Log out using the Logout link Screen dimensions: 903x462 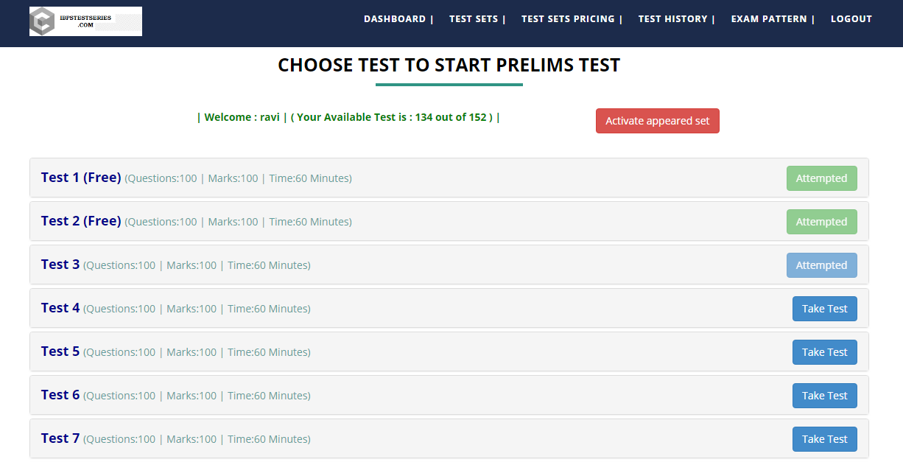coord(851,19)
